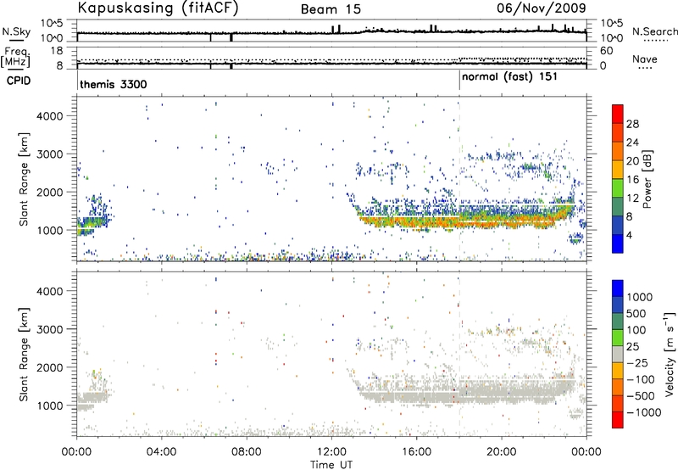The height and width of the screenshot is (470, 678).
Task: Click the '08:00' time axis tick
Action: (247, 452)
